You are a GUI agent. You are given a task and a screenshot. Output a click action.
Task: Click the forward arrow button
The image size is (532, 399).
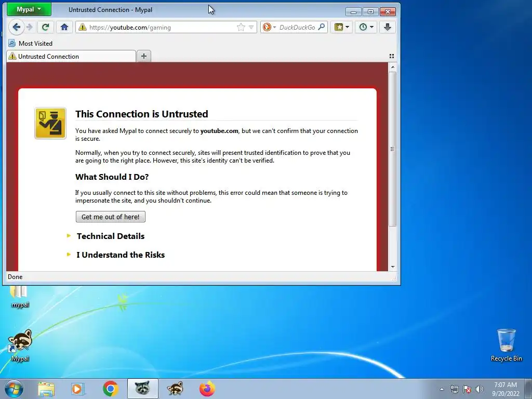pos(30,27)
